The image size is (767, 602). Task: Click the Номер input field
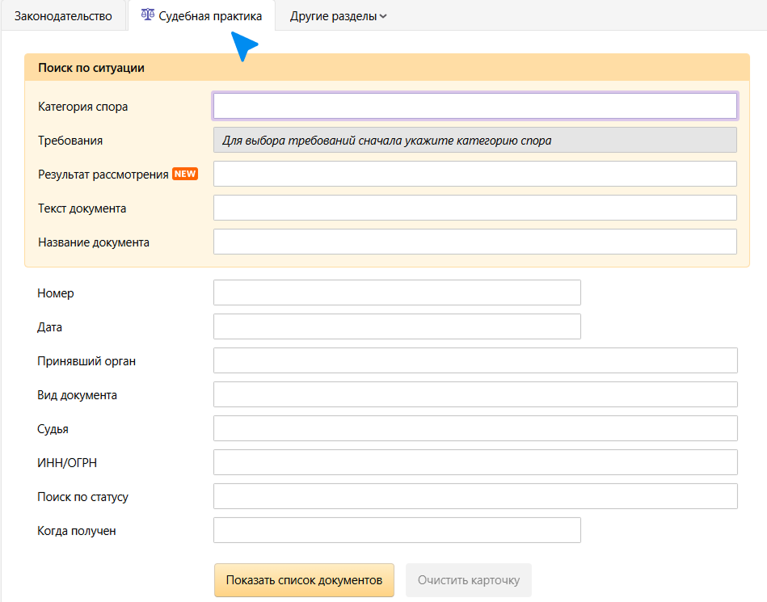[397, 293]
